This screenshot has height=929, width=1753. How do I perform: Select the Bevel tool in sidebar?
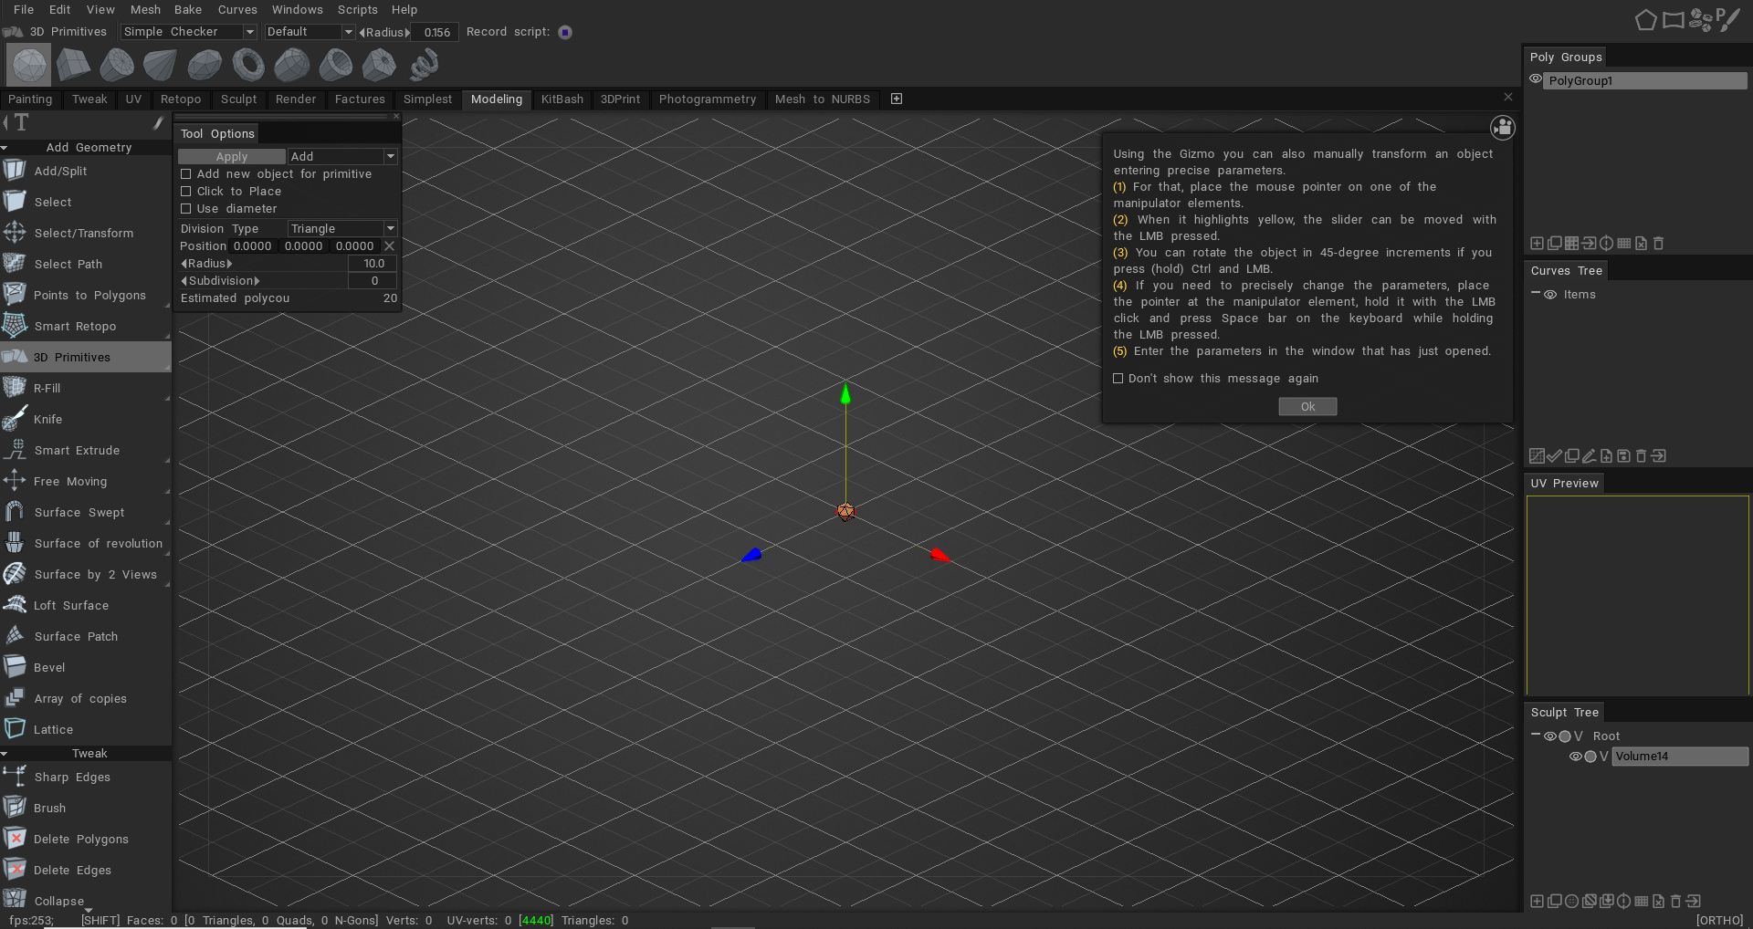tap(49, 668)
